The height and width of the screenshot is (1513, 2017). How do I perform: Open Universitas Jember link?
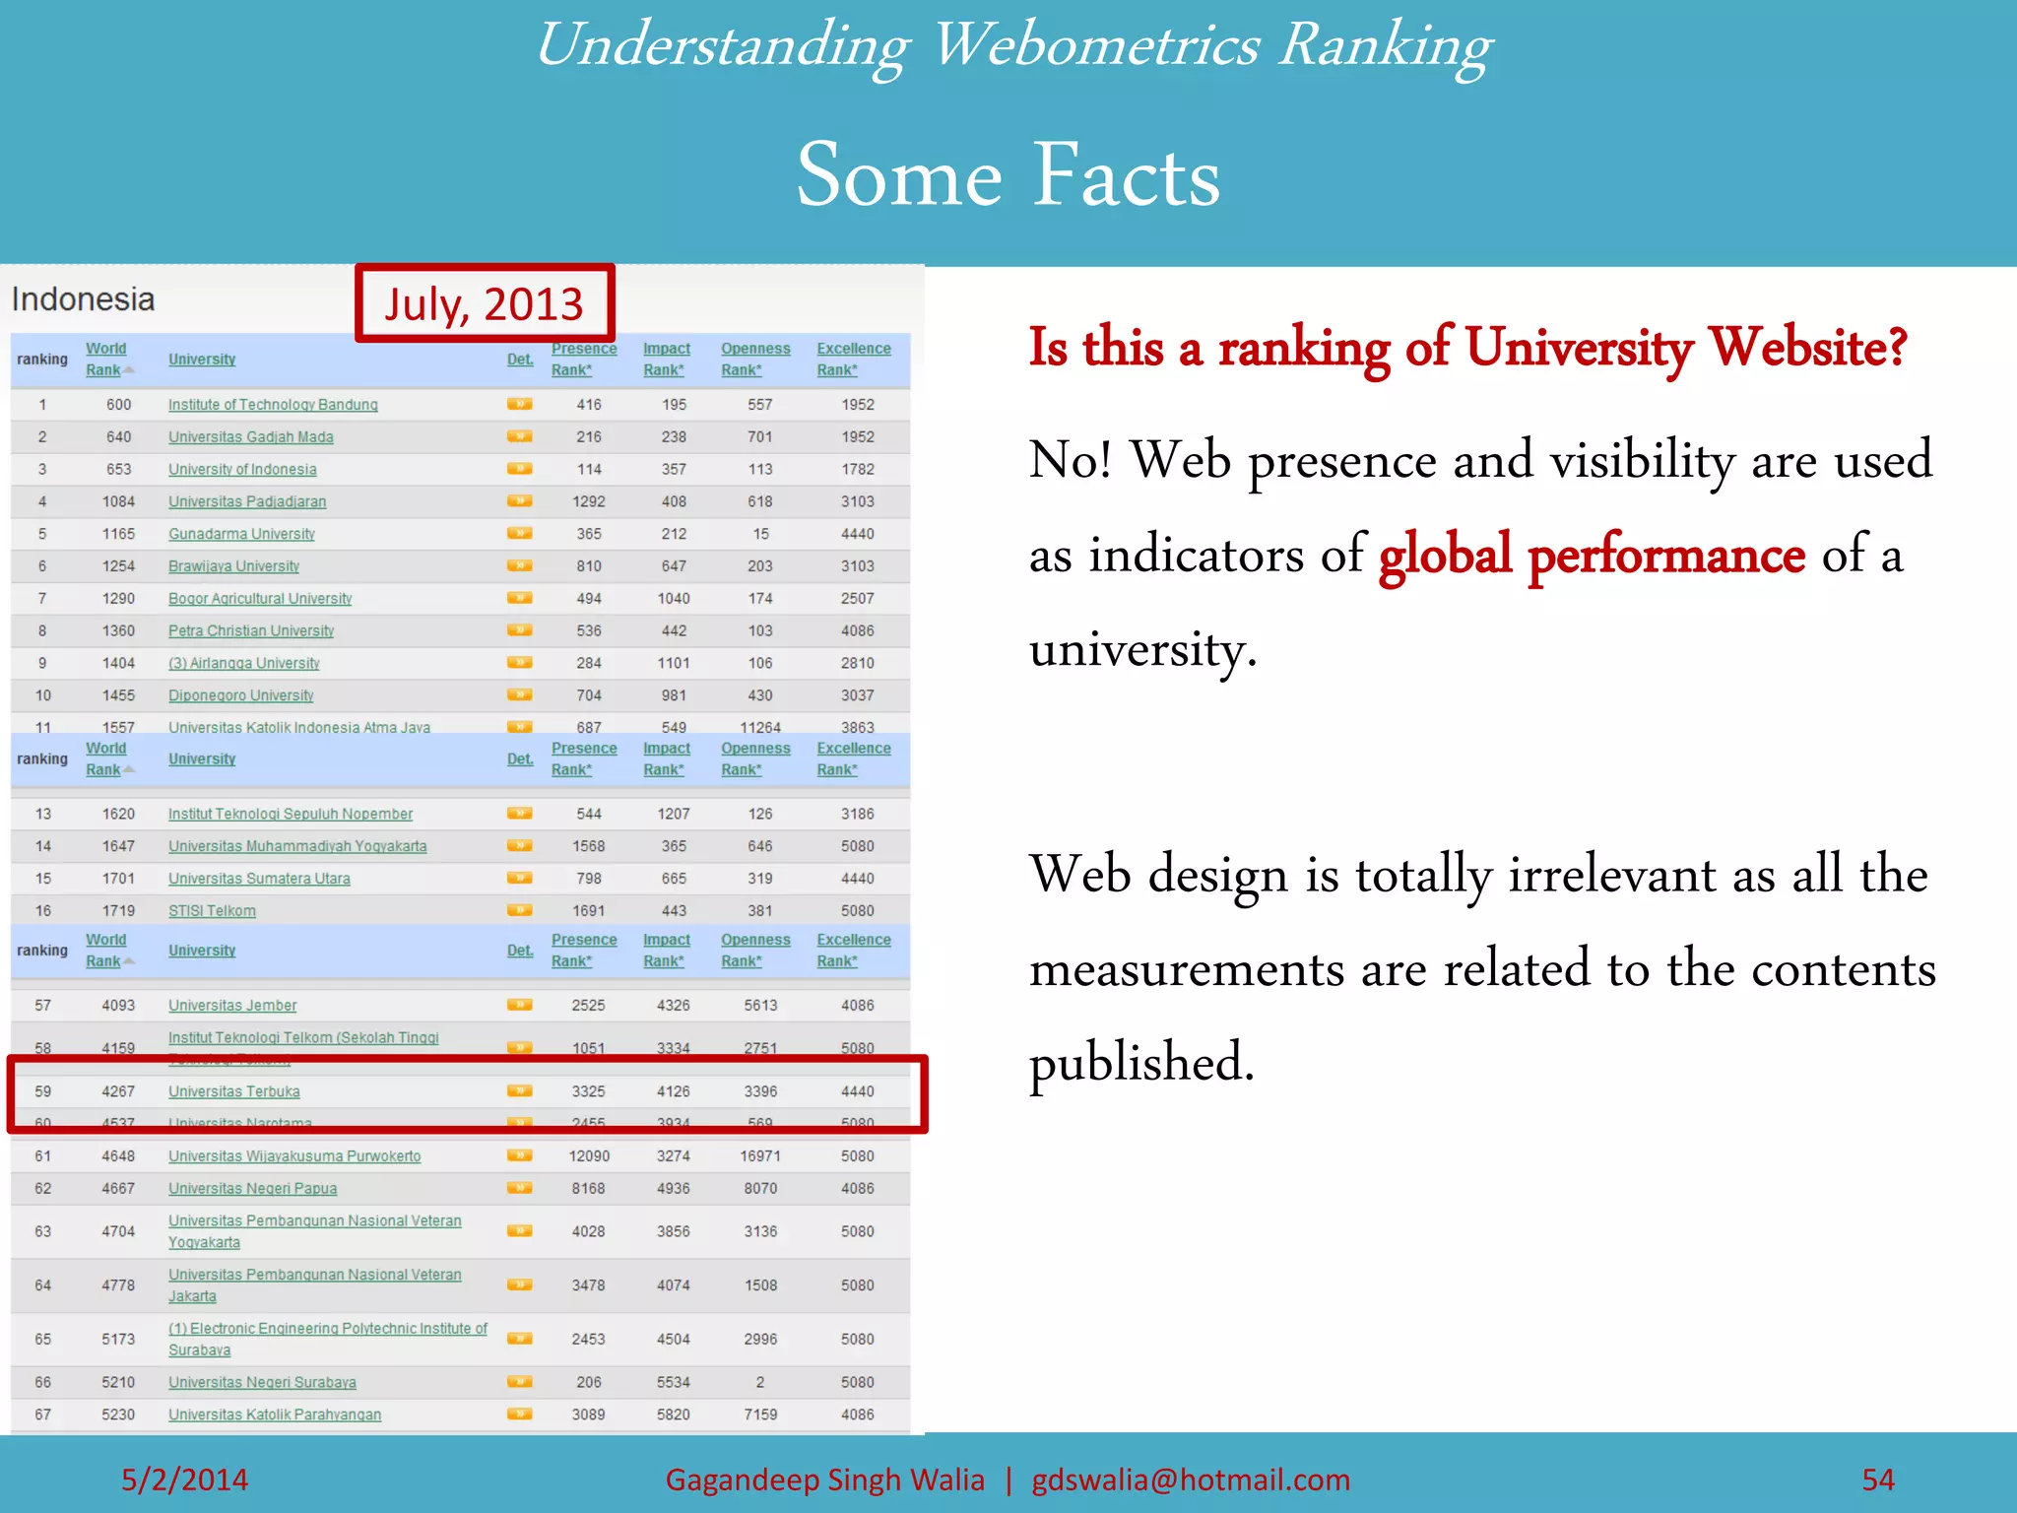[x=232, y=1006]
